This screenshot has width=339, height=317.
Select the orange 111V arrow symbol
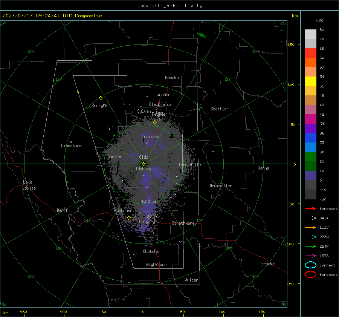pos(310,227)
